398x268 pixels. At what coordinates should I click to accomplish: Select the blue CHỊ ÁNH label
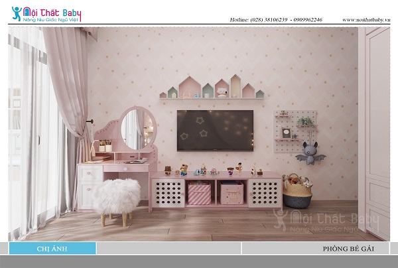[52, 248]
